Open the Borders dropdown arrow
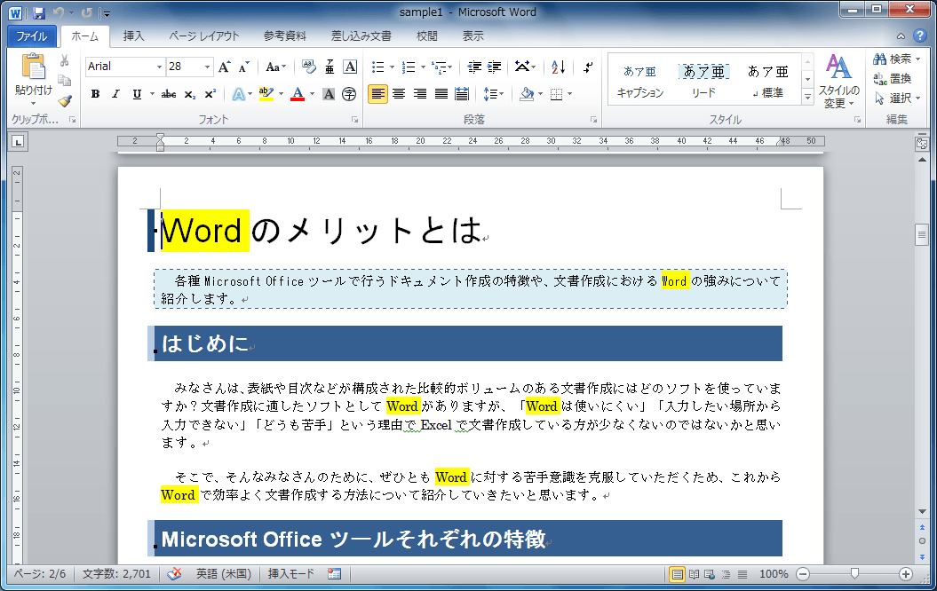This screenshot has height=591, width=937. click(x=569, y=94)
